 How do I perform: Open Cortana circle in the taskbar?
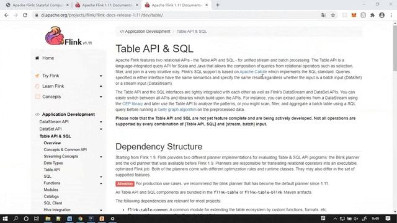coord(26,219)
